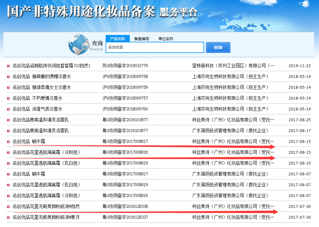Select the 备案编号 search tab
Image resolution: width=319 pixels, height=227 pixels.
(142, 39)
